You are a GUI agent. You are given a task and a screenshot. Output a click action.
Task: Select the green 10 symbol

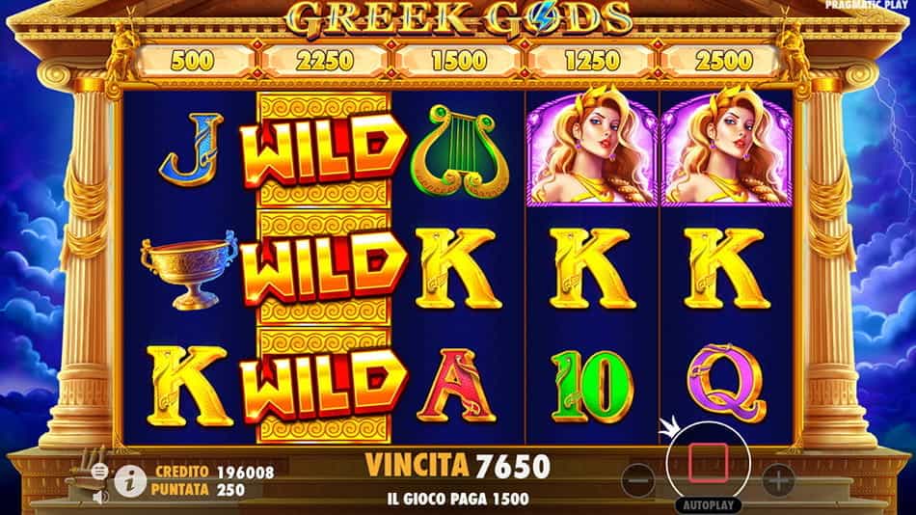click(x=591, y=386)
